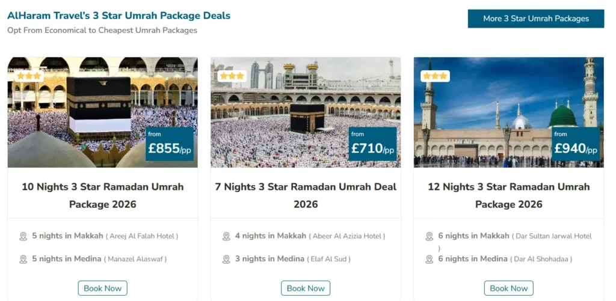The height and width of the screenshot is (301, 616).
Task: Book the 7 Nights Ramadan Umrah deal
Action: [306, 288]
